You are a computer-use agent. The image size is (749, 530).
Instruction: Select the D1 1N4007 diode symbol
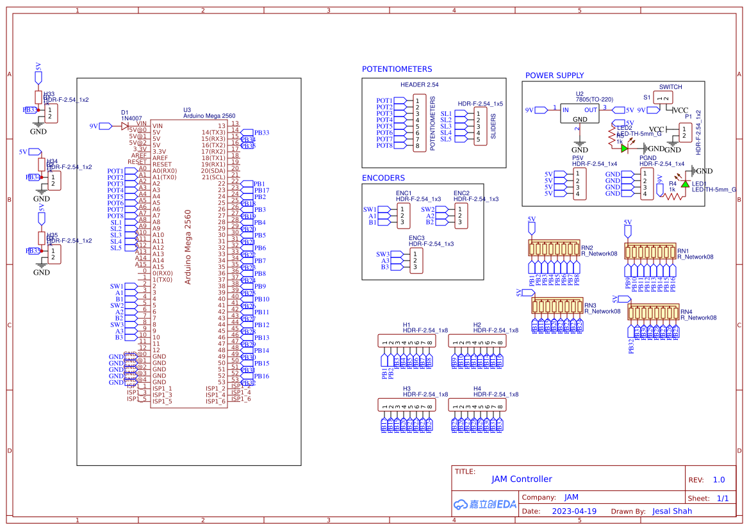tap(125, 126)
